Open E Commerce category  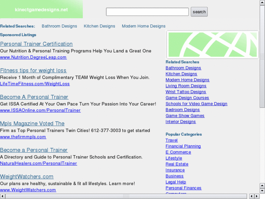pos(178,152)
